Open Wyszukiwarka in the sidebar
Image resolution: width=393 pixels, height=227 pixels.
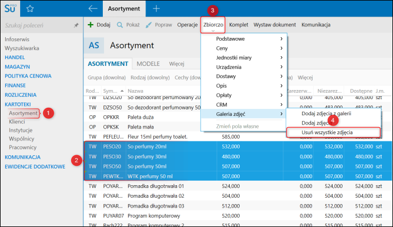[x=22, y=48]
